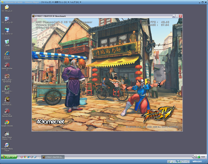Select the ごみ箱 recycle bin icon
208x164 pixels.
pyautogui.click(x=7, y=43)
